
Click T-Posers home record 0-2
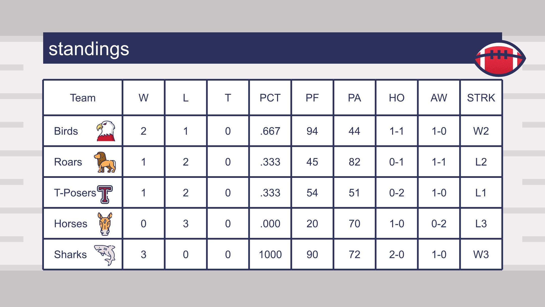pos(397,193)
